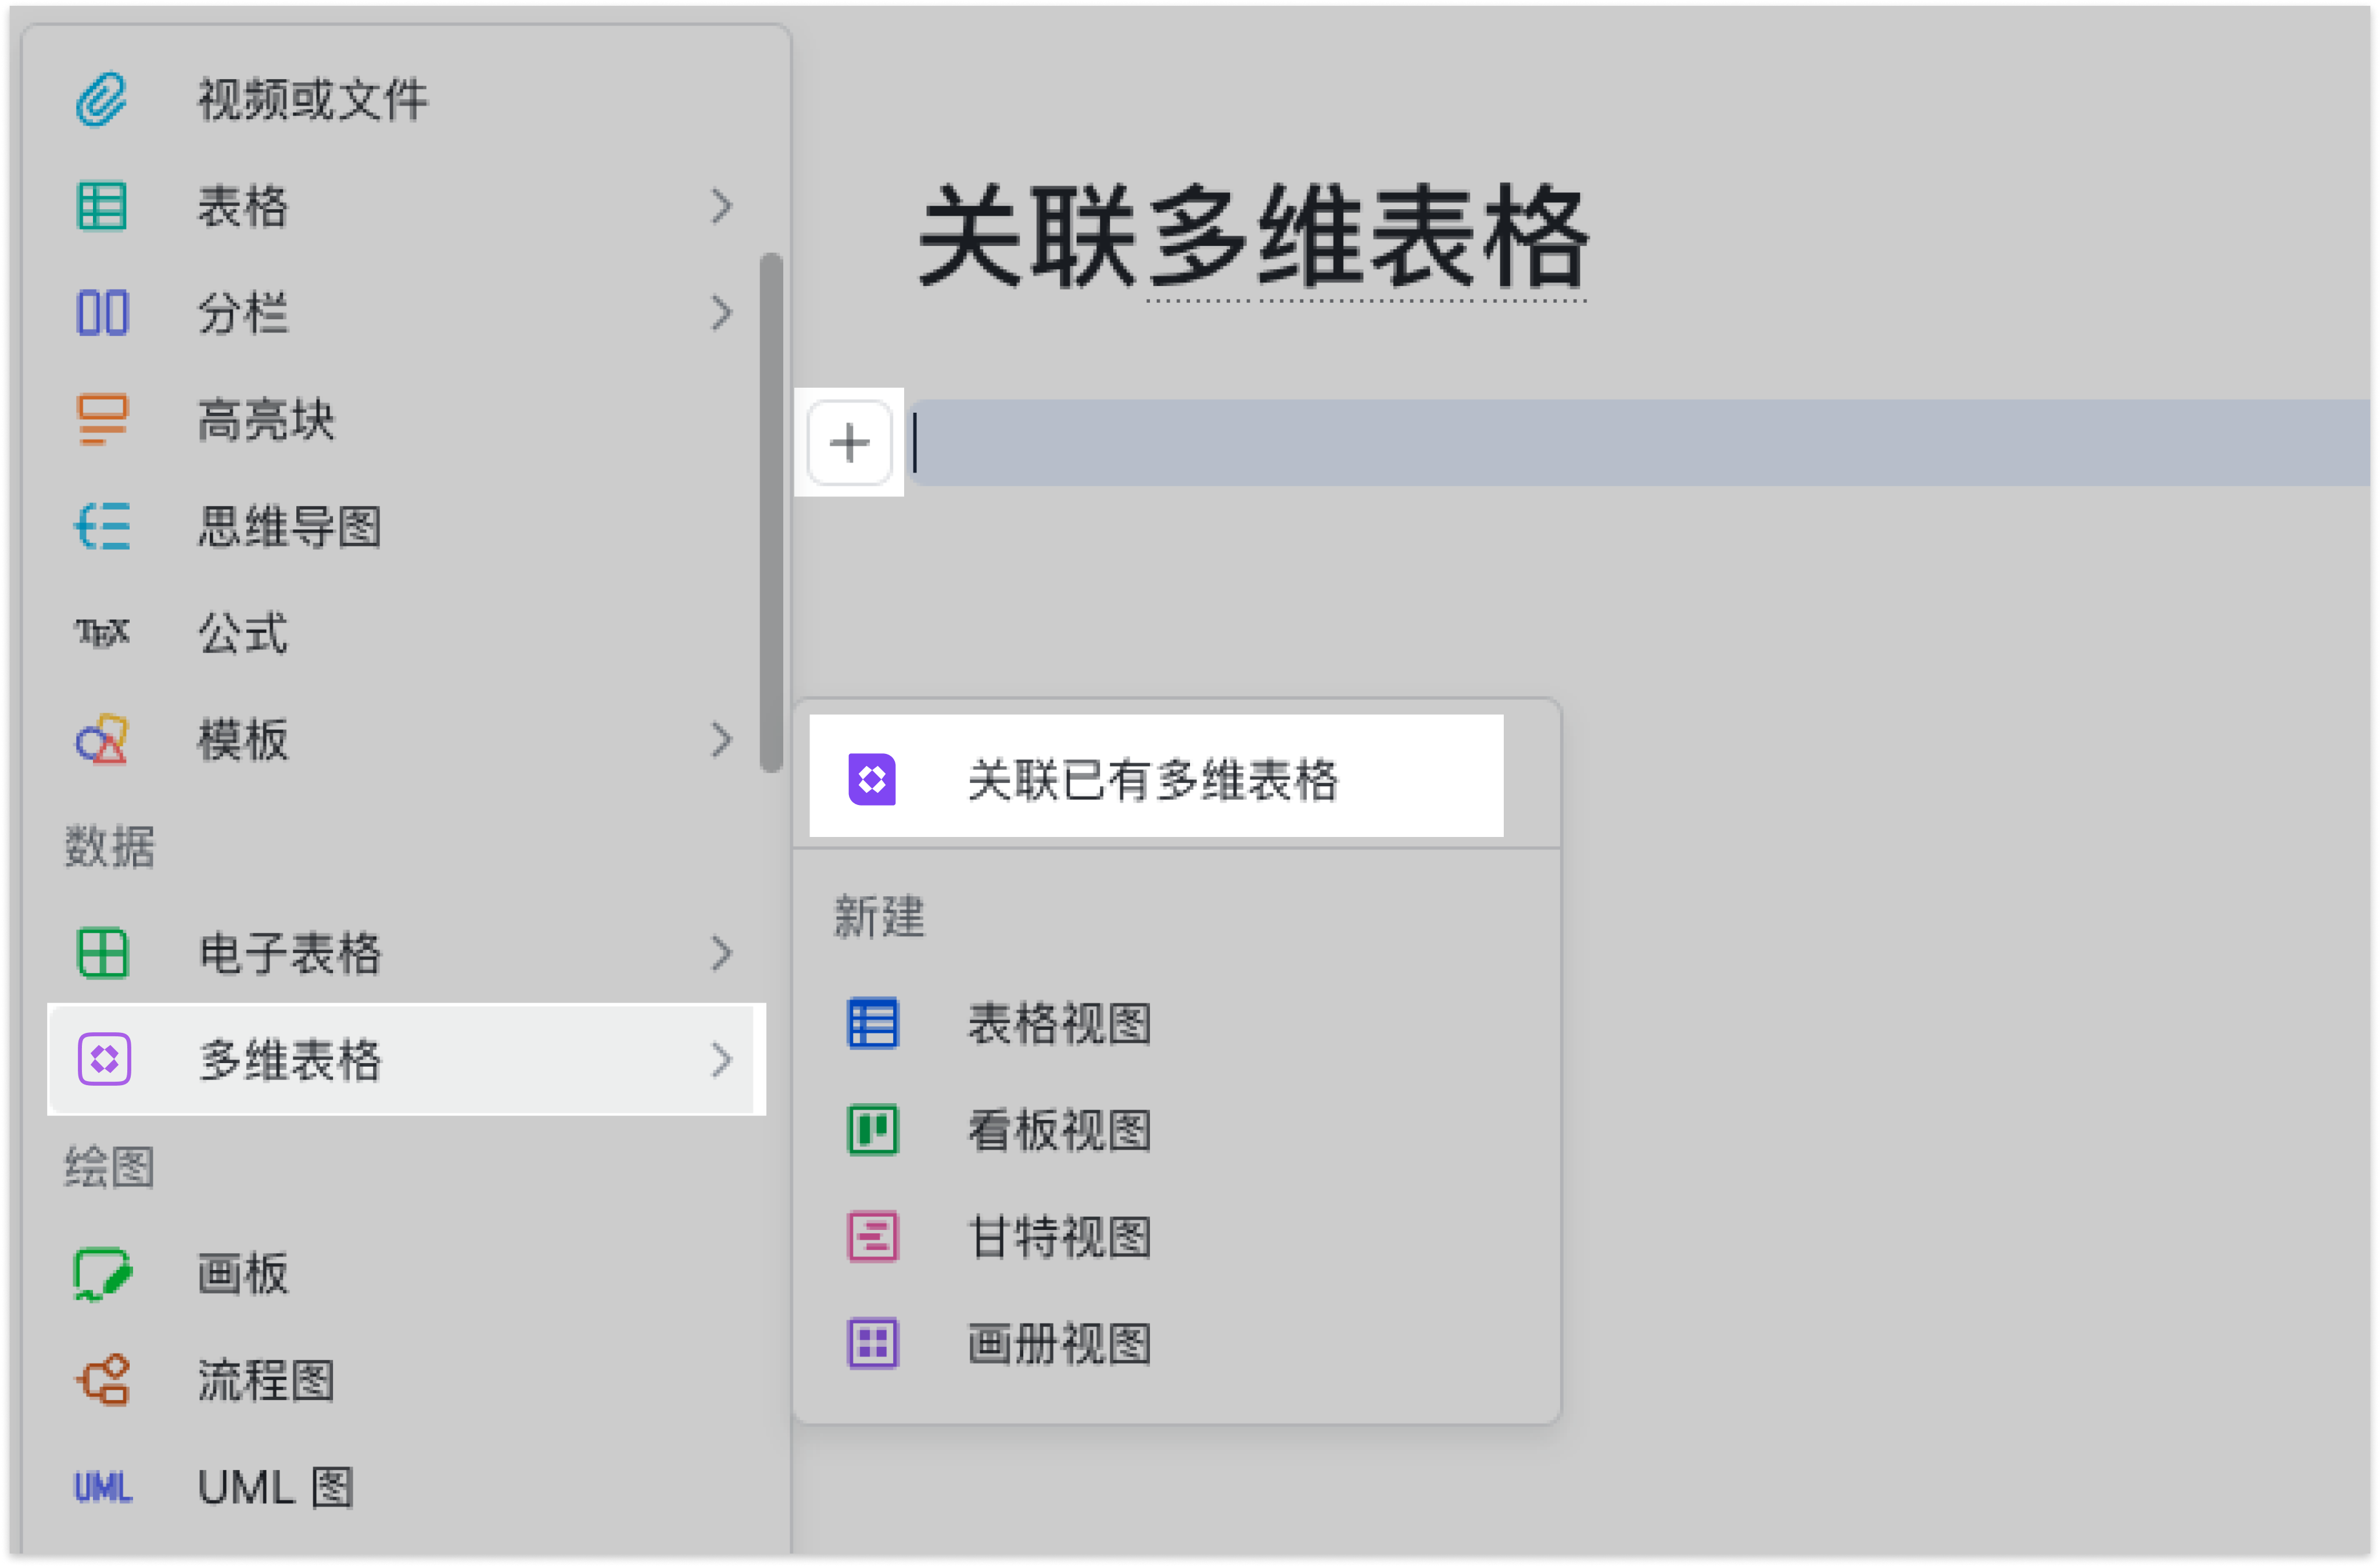Expand the 表格 submenu arrow
Image resolution: width=2380 pixels, height=1567 pixels.
(x=722, y=207)
